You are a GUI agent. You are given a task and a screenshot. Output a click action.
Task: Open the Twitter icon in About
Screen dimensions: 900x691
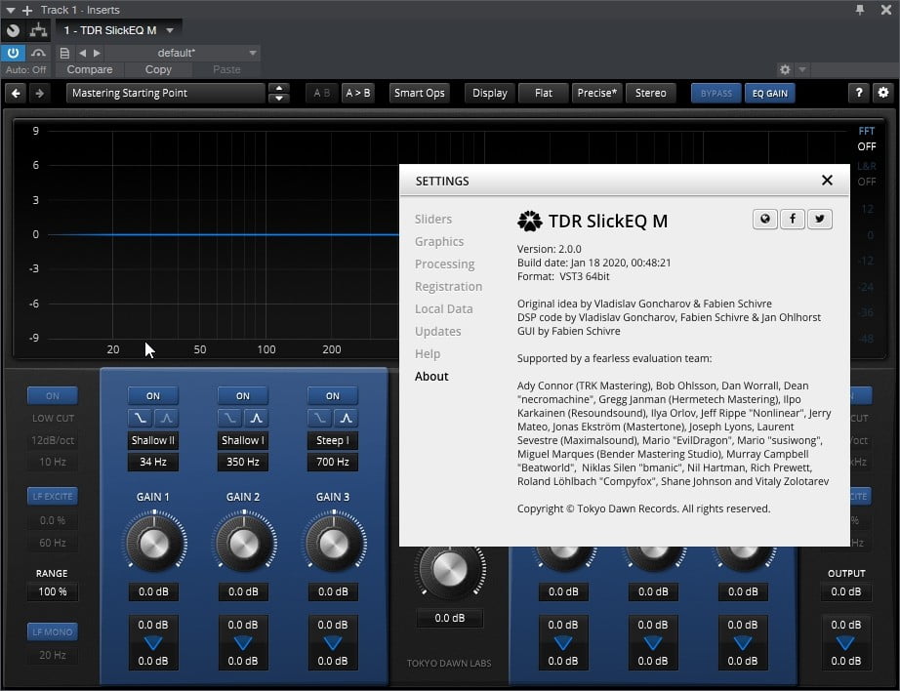[820, 219]
